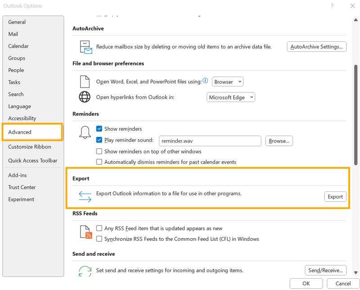This screenshot has width=360, height=290.
Task: Click the globe icon for hyperlinks
Action: point(85,97)
